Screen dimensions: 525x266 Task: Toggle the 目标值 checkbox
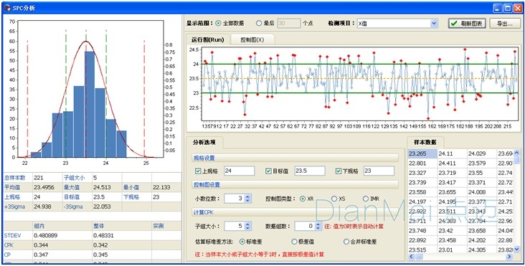(268, 171)
